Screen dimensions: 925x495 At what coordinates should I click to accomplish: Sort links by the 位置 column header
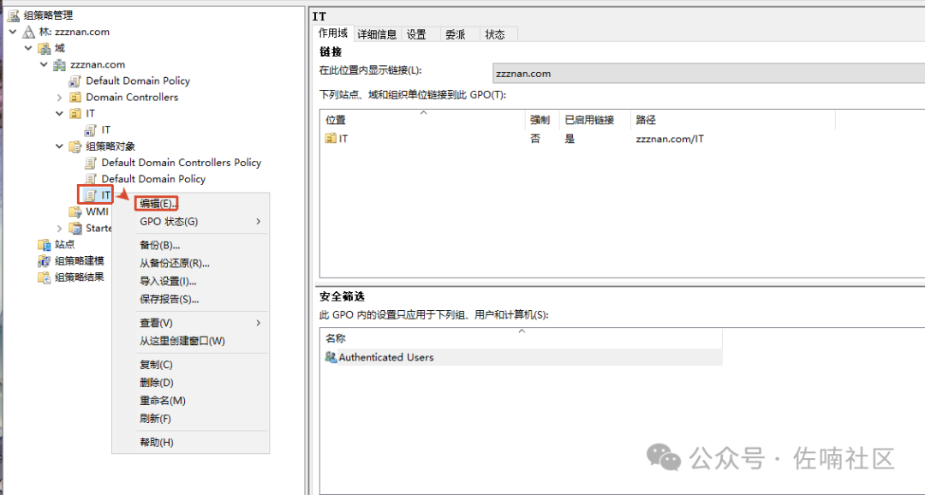coord(422,120)
